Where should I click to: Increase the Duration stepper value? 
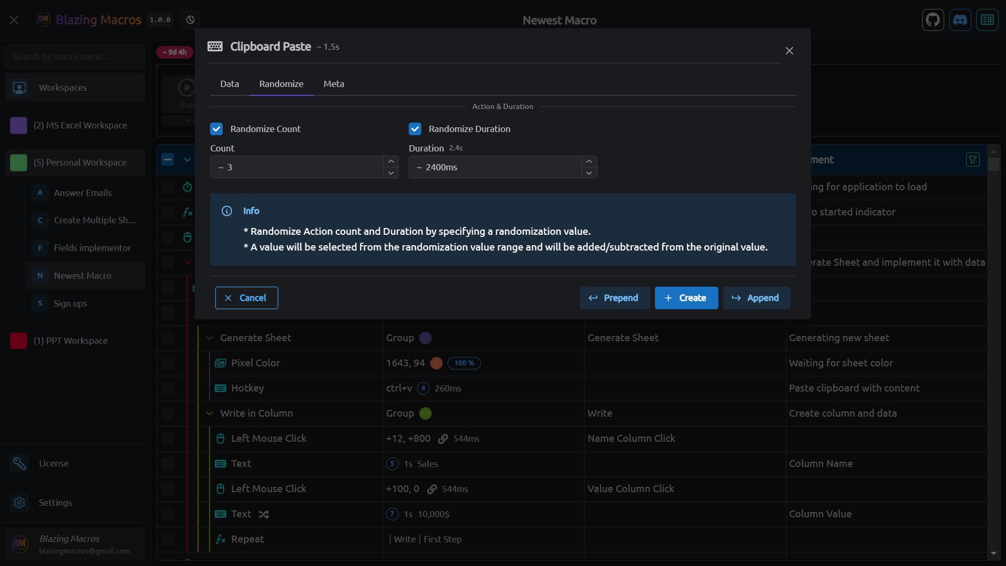point(589,161)
